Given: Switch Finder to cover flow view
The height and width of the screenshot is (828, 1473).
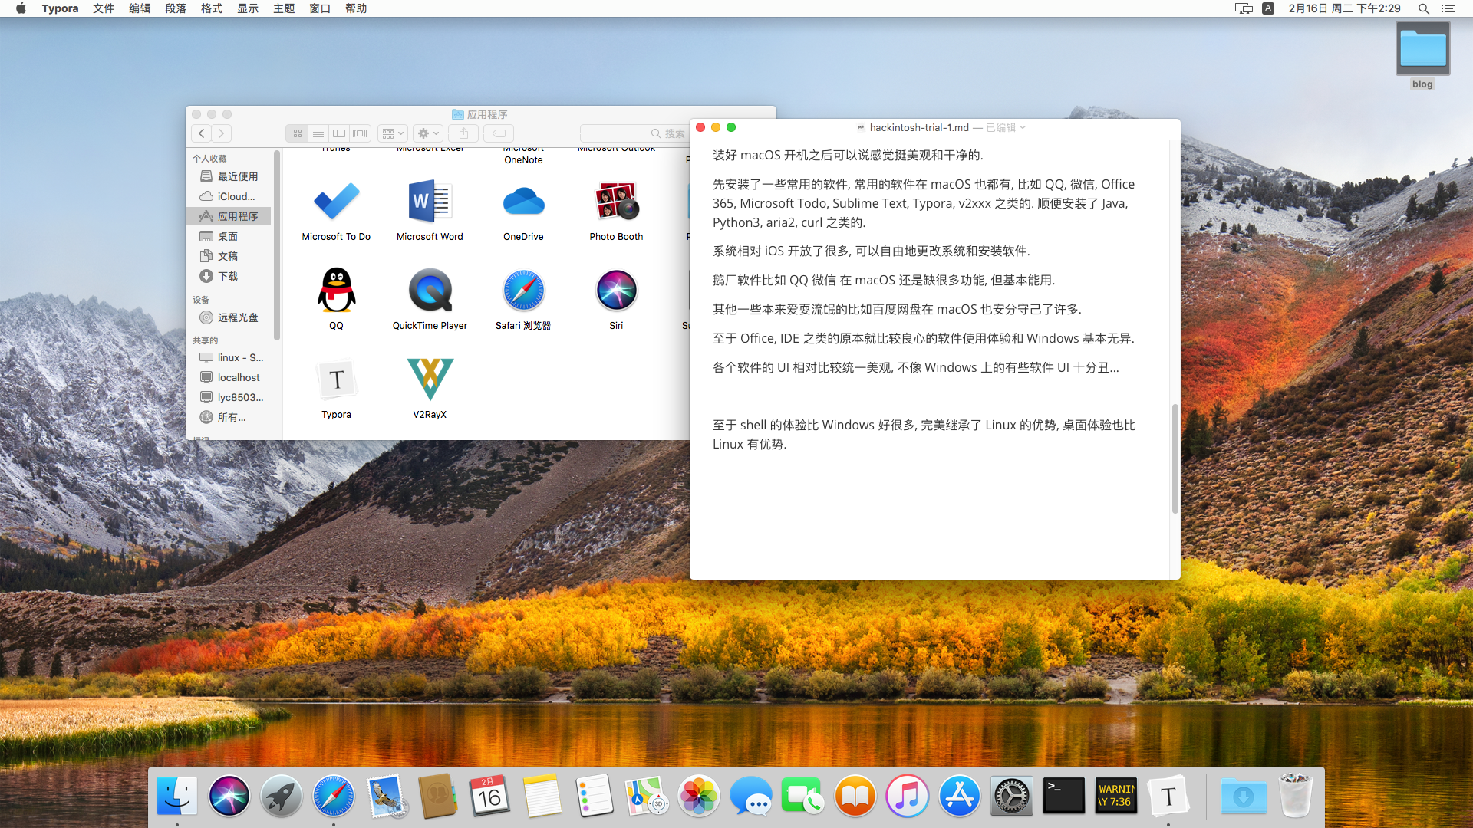Looking at the screenshot, I should pos(359,133).
